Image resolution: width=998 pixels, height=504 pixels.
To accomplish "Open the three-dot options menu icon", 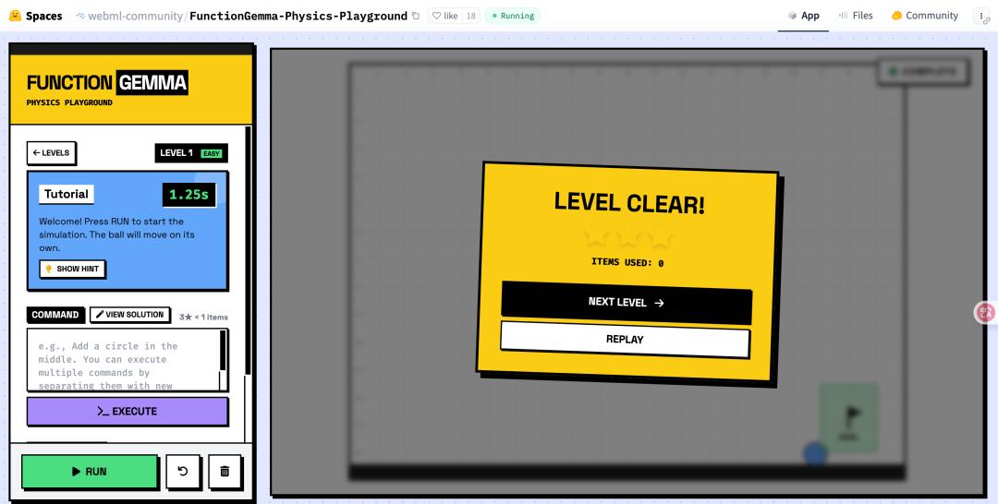I will 980,16.
